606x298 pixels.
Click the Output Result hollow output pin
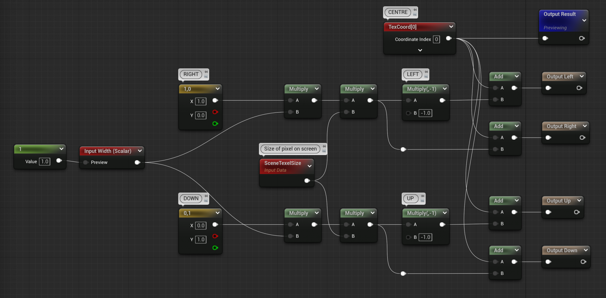pyautogui.click(x=582, y=38)
